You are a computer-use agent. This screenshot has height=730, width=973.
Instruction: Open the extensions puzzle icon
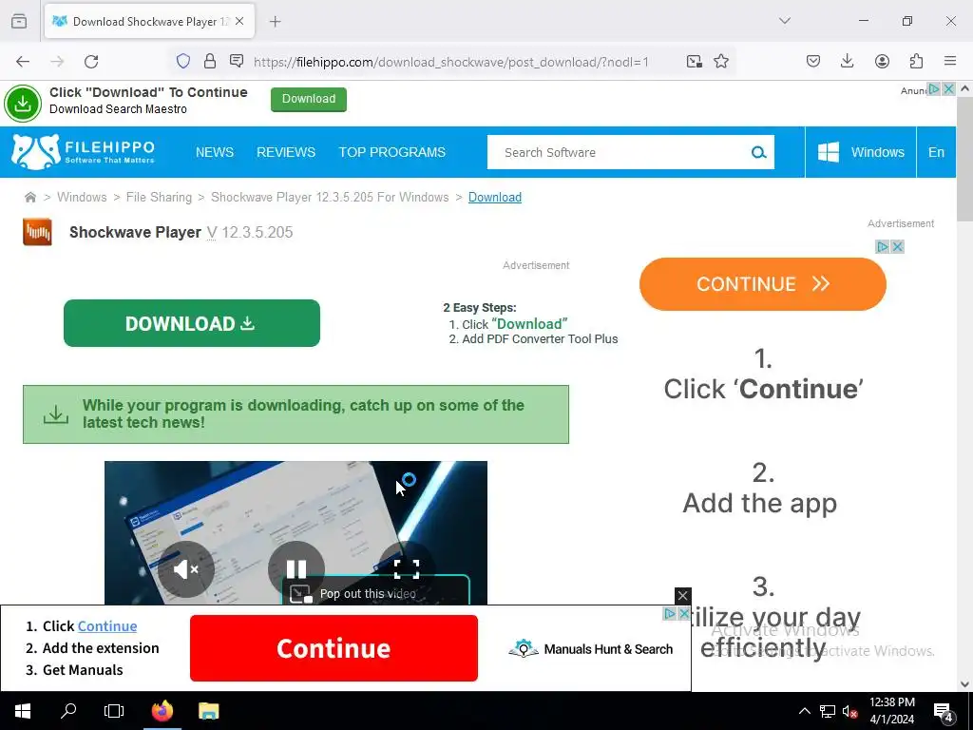point(916,61)
